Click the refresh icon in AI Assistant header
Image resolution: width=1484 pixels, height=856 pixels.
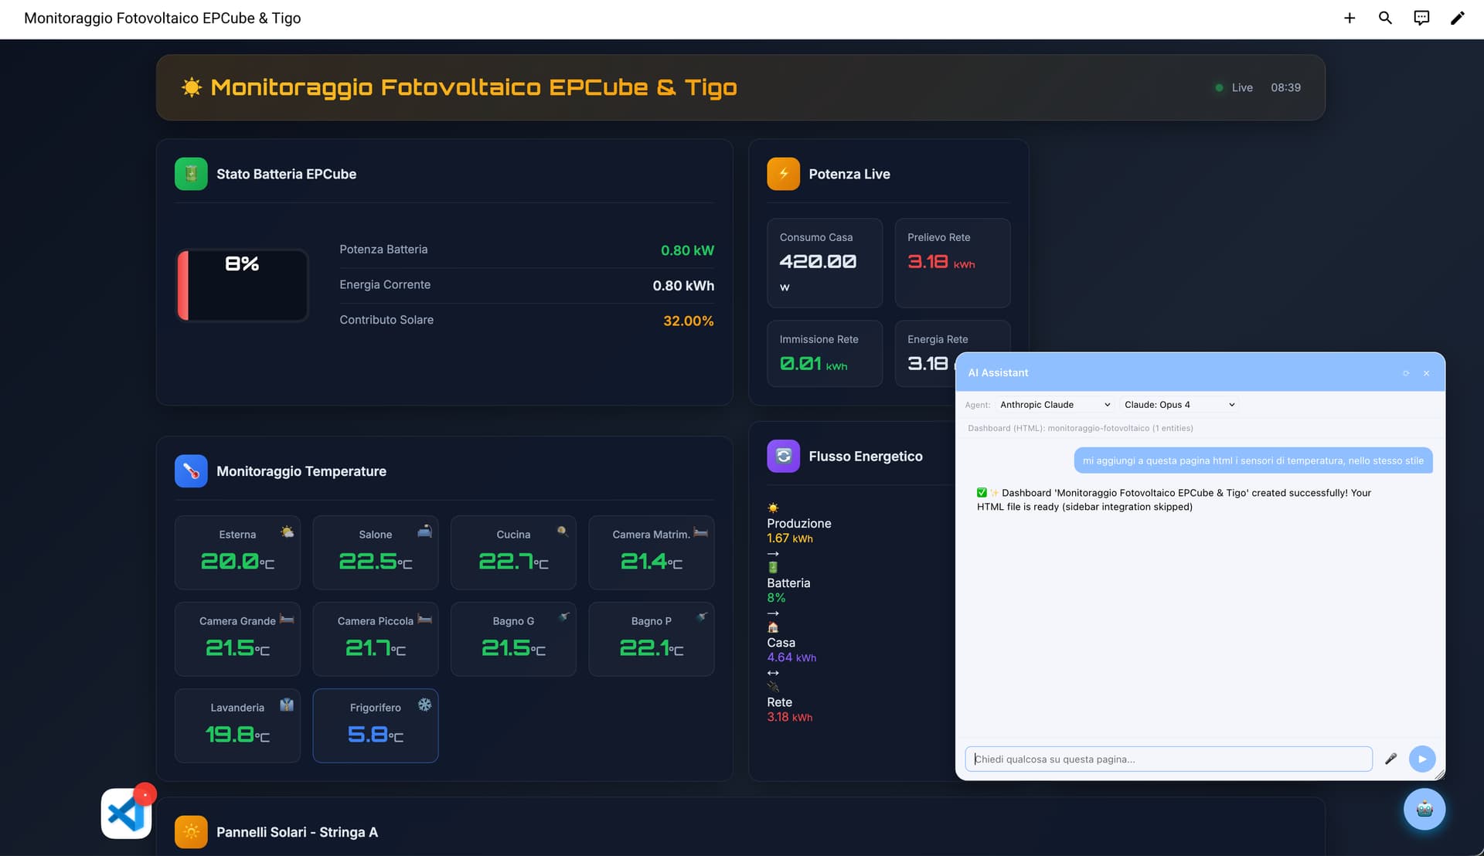click(x=1406, y=373)
